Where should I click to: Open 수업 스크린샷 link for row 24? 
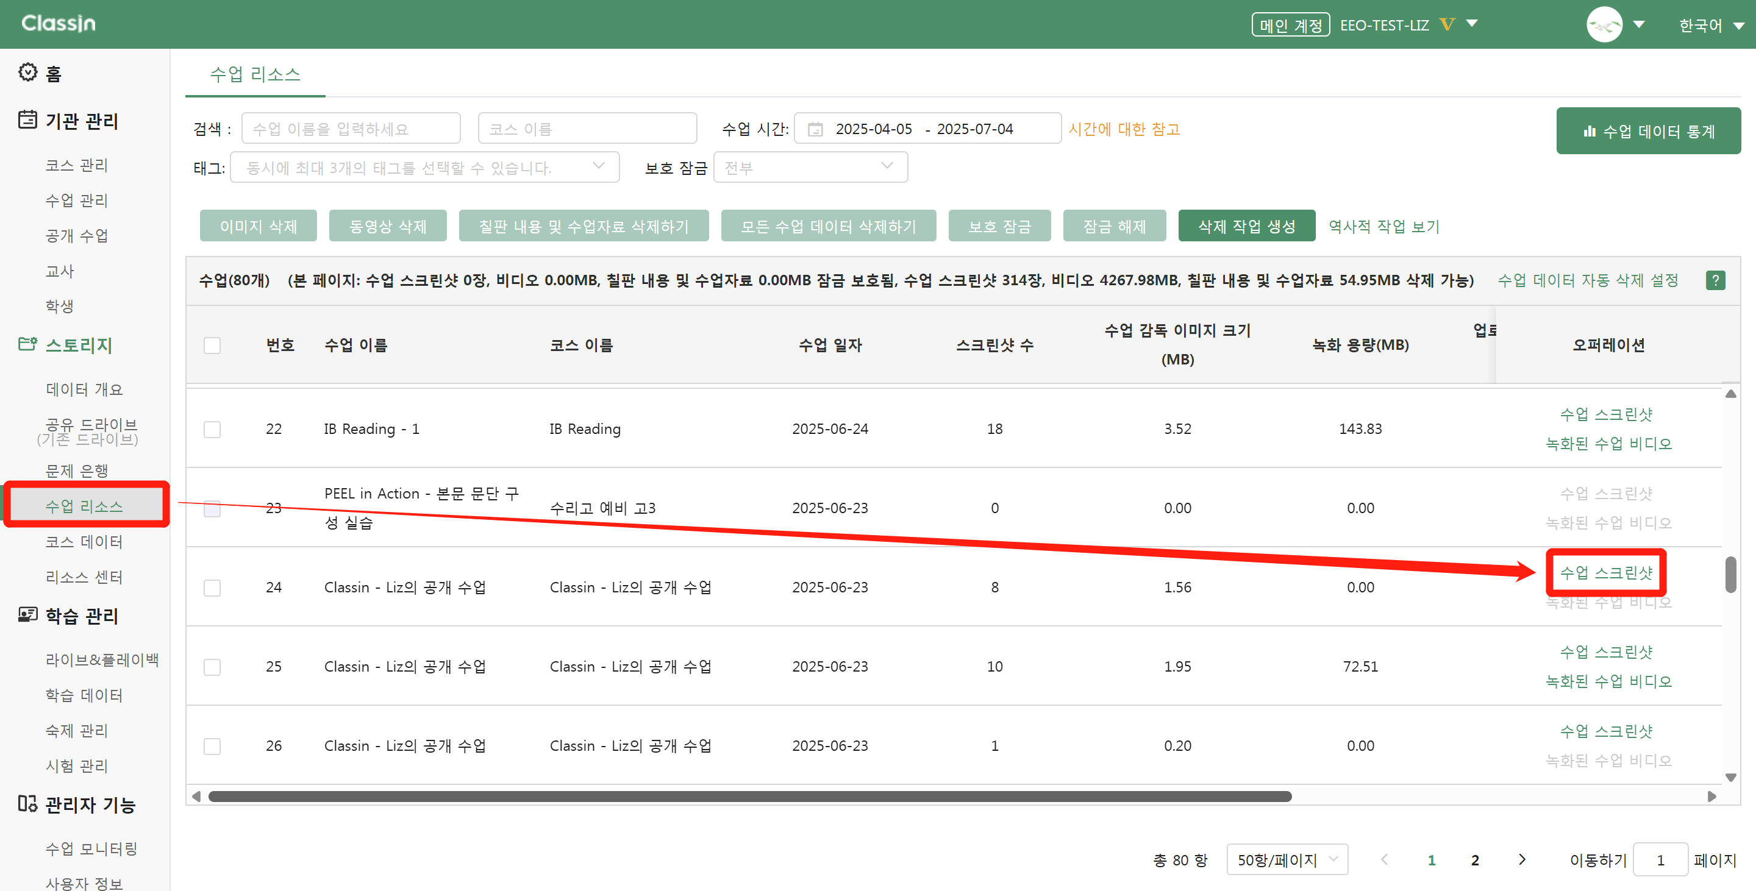tap(1605, 572)
